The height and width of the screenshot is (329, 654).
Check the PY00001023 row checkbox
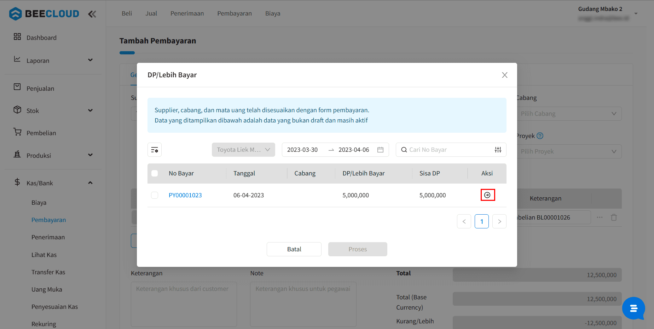click(155, 195)
